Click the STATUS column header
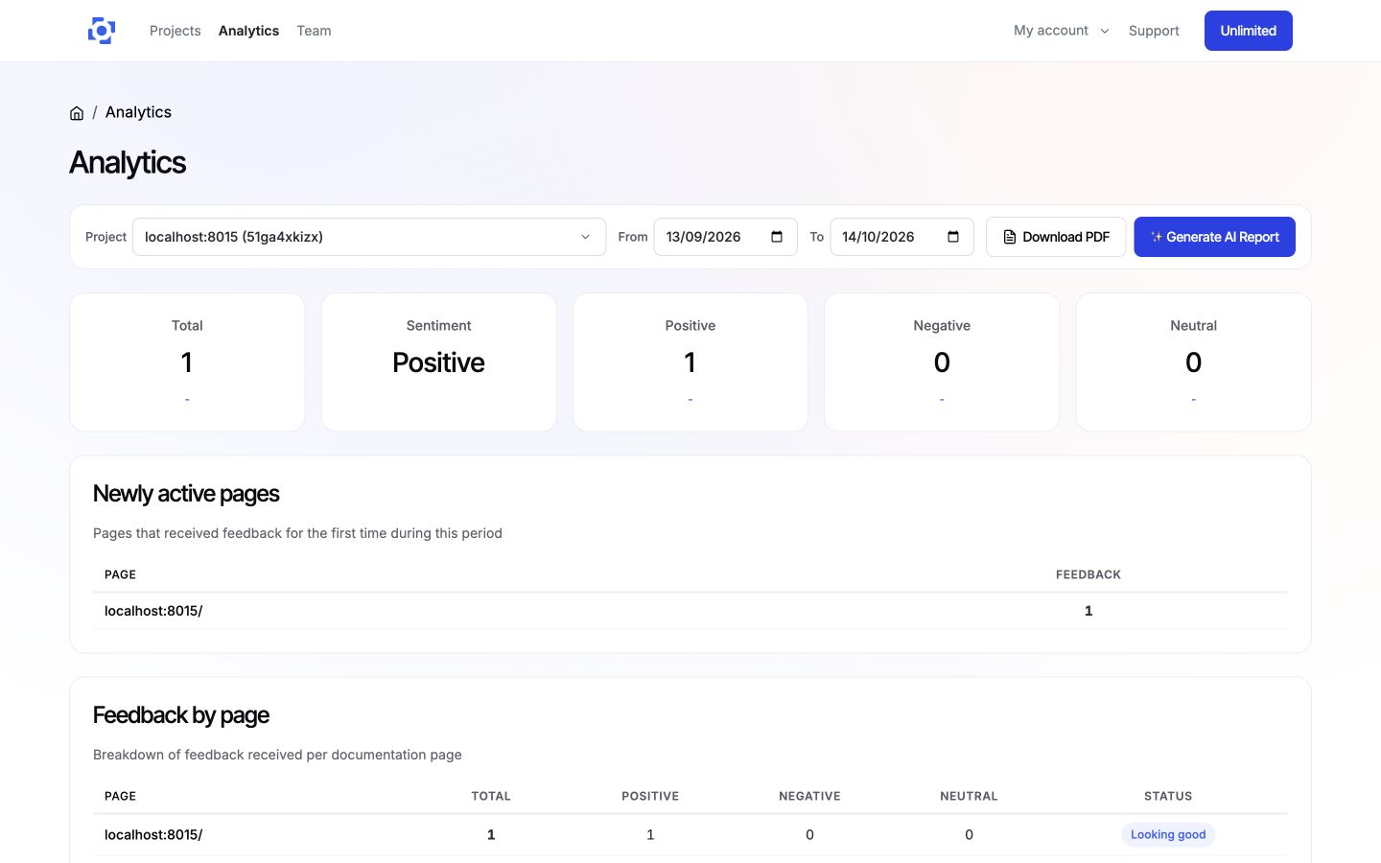The width and height of the screenshot is (1381, 863). tap(1168, 796)
